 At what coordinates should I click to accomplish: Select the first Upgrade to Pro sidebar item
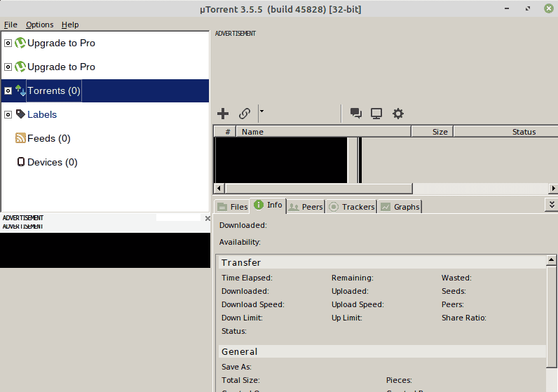(61, 43)
